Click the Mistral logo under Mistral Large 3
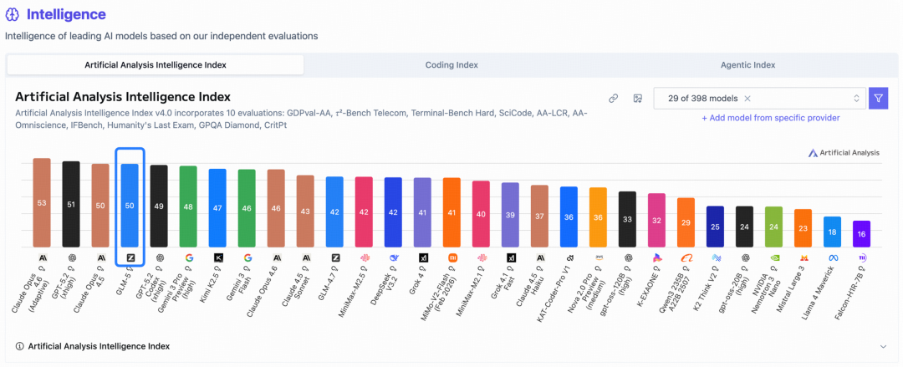This screenshot has height=367, width=903. 803,257
